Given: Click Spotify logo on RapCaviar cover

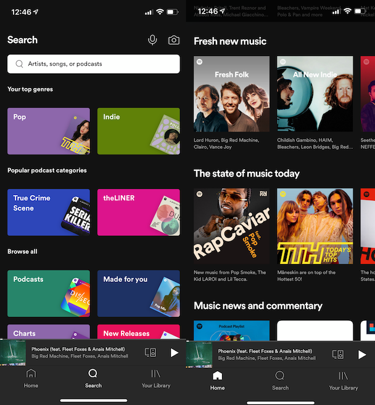Looking at the screenshot, I should pyautogui.click(x=199, y=194).
